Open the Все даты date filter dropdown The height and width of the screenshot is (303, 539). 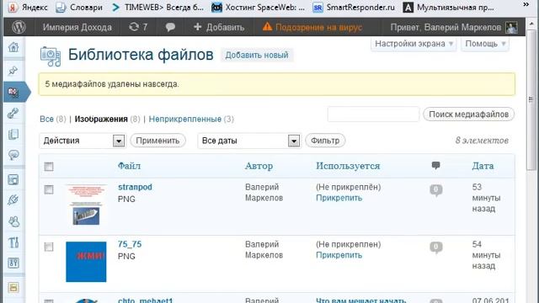[249, 141]
